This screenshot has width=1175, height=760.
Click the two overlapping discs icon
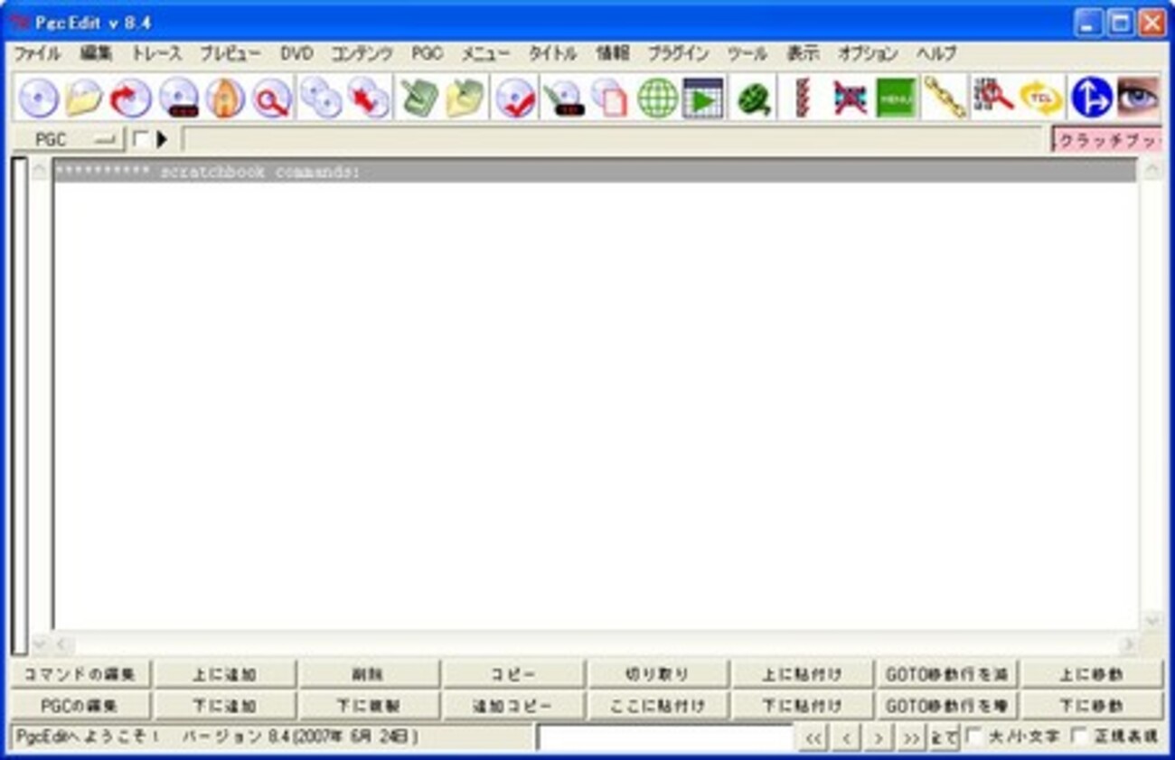click(321, 98)
